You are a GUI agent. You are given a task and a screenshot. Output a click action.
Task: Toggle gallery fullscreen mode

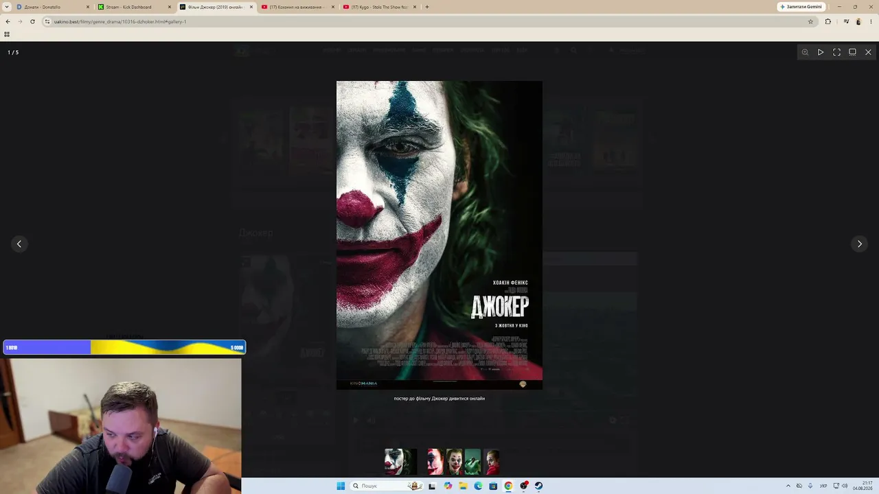coord(836,52)
